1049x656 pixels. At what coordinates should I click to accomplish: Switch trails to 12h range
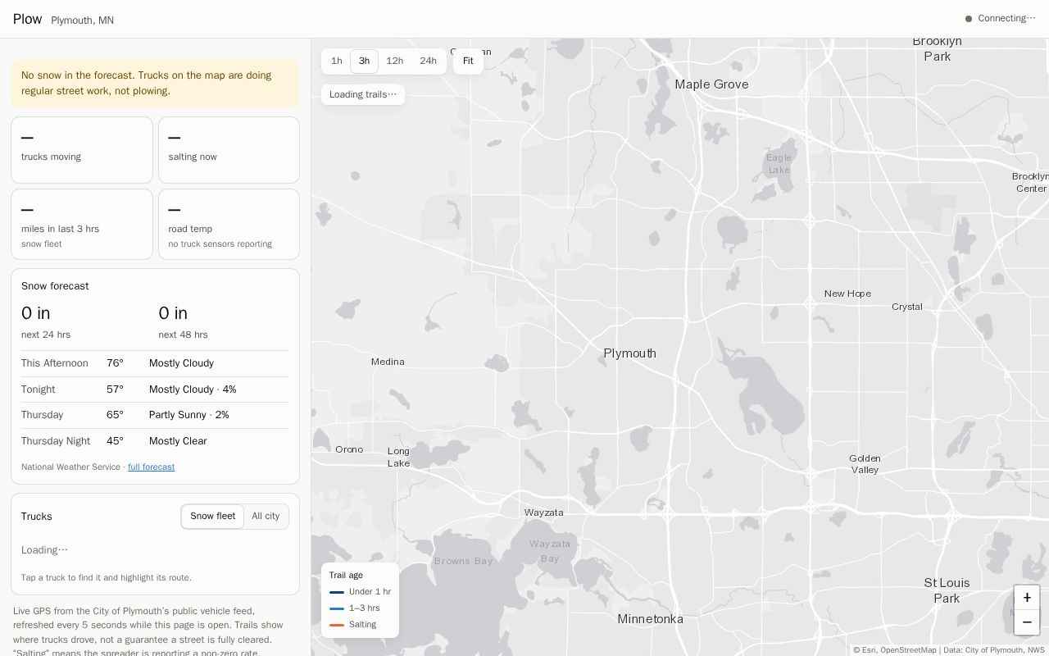395,61
